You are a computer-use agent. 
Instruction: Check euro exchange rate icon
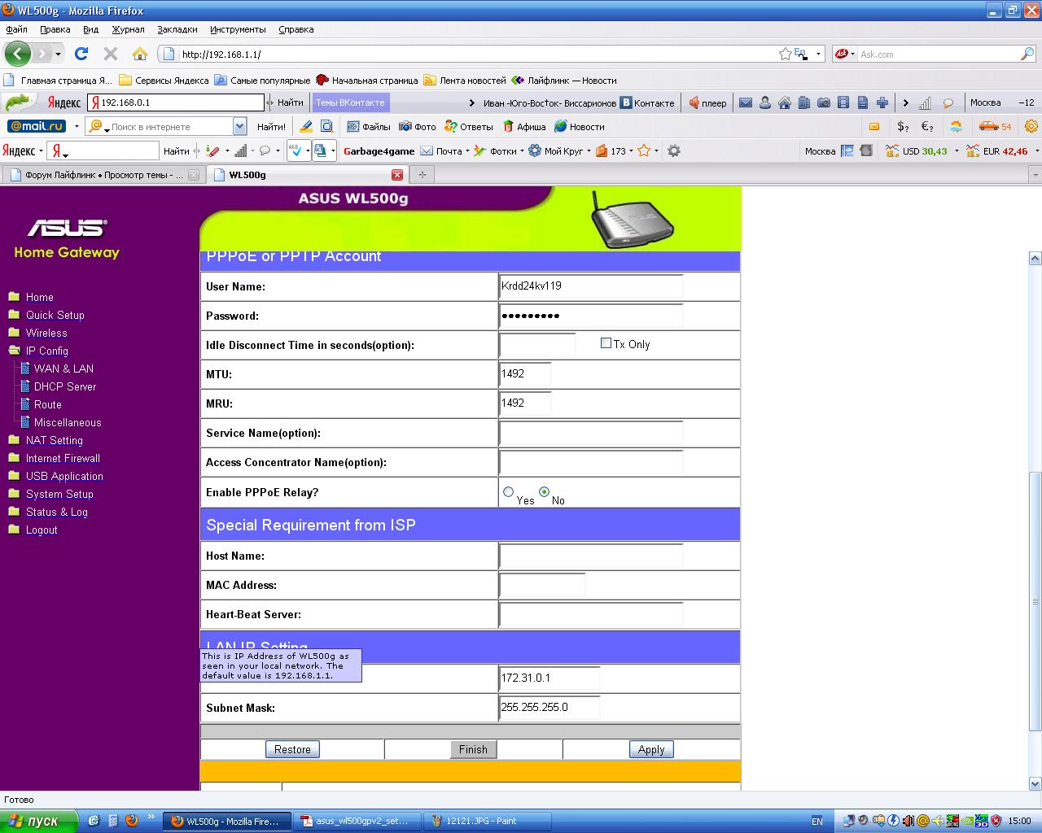tap(927, 126)
